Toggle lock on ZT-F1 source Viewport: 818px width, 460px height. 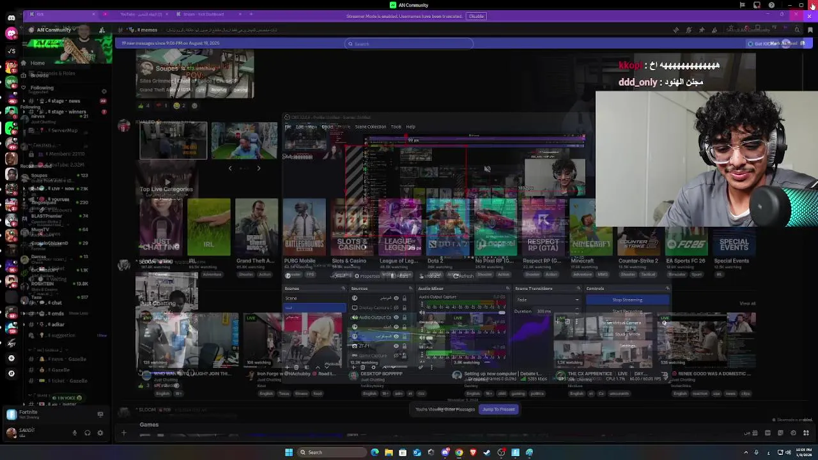tap(405, 346)
